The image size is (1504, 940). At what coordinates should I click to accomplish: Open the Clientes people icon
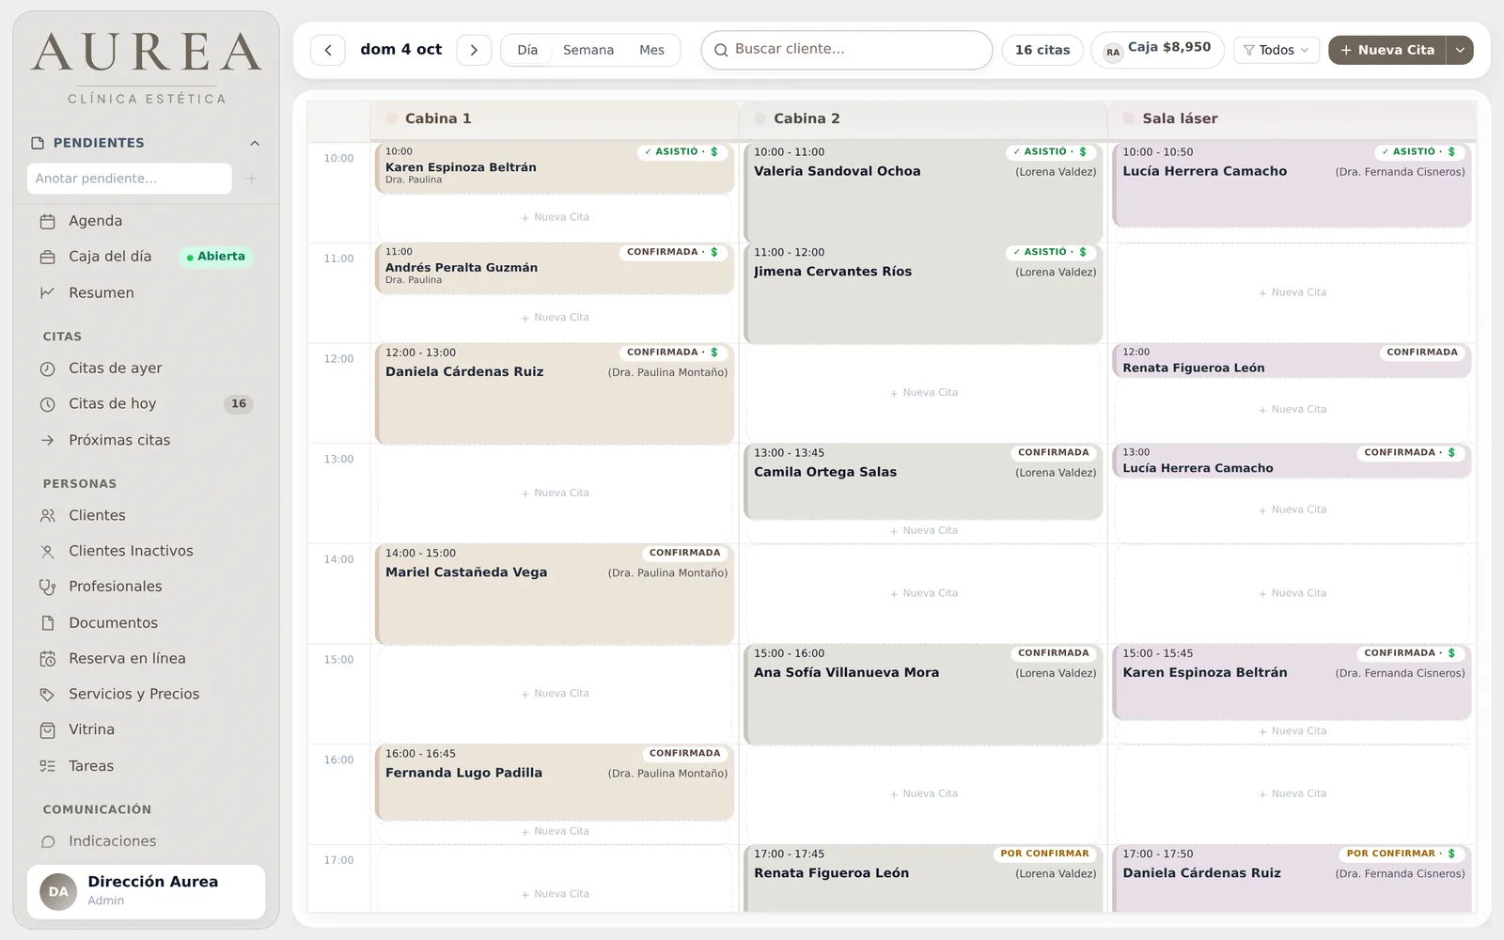(x=48, y=515)
